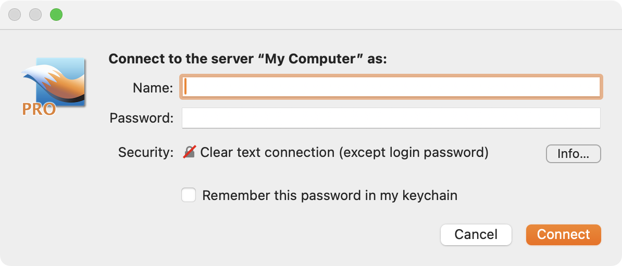Click the gray minimize window button
This screenshot has height=266, width=622.
point(35,15)
